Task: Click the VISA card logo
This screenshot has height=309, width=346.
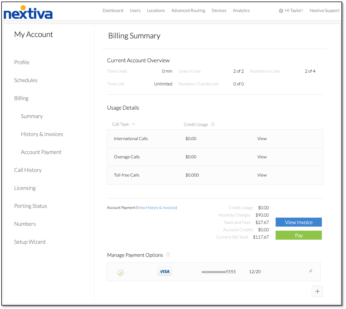Action: pos(165,271)
